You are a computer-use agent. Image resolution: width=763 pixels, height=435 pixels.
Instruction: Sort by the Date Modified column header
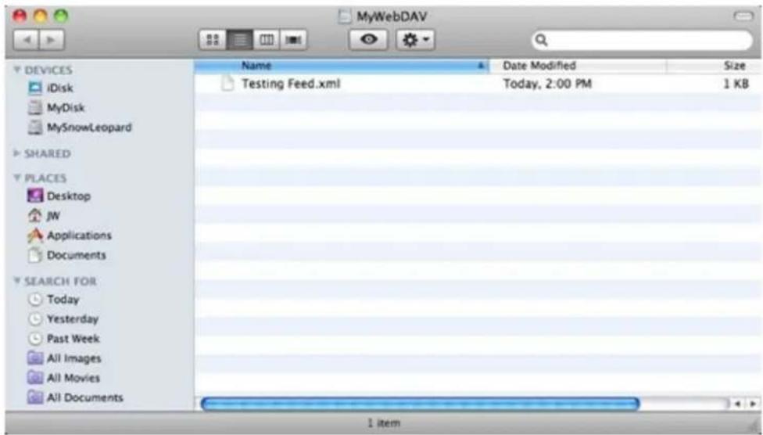[578, 66]
